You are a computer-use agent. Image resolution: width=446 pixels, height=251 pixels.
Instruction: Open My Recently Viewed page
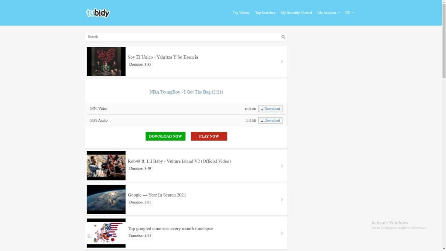296,13
